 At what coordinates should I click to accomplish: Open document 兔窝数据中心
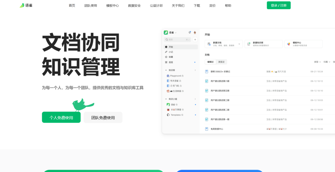217,129
